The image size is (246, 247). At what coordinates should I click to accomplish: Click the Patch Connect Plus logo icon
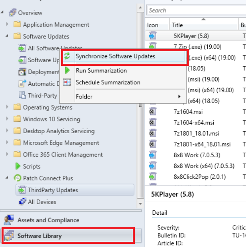[x=17, y=178]
